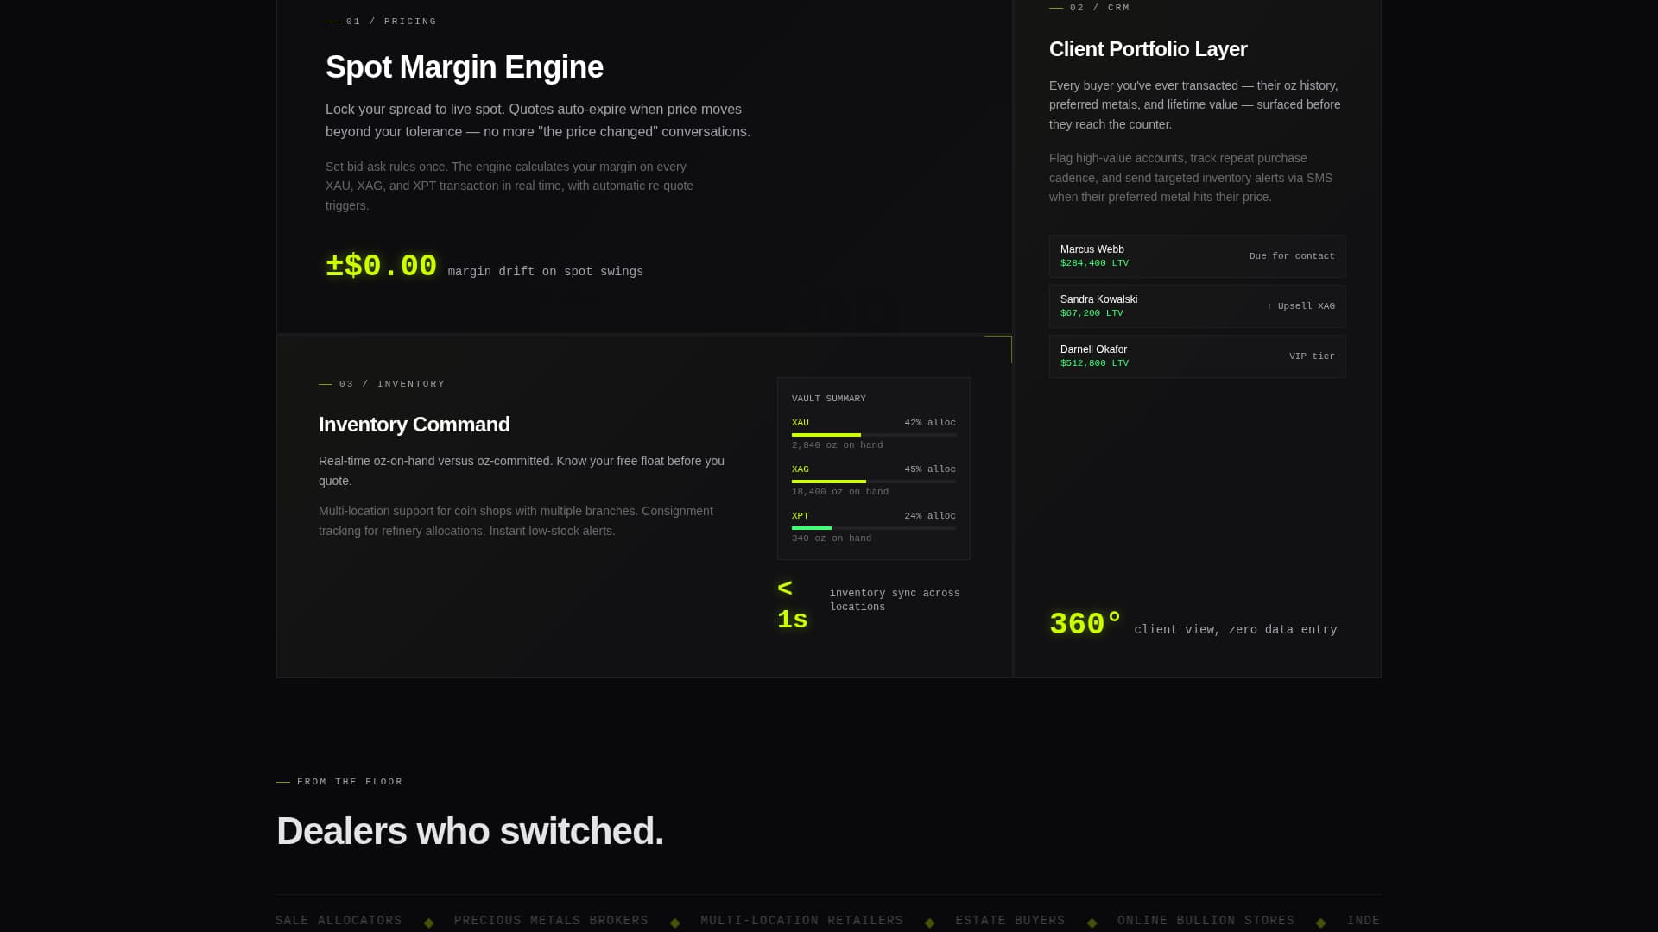Click the '360°' client view stat
This screenshot has width=1658, height=932.
1085,624
